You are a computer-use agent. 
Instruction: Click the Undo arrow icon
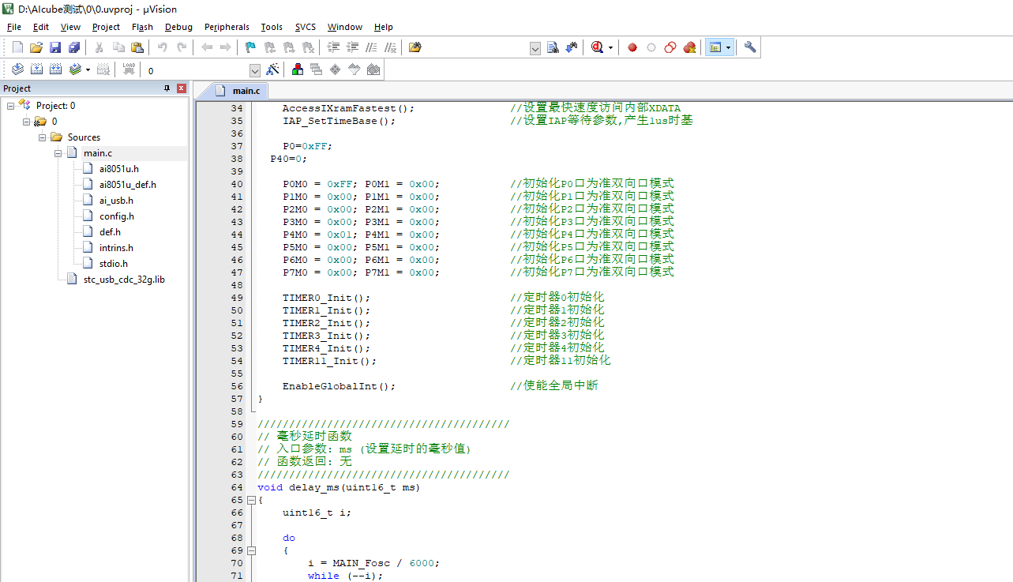pos(163,47)
